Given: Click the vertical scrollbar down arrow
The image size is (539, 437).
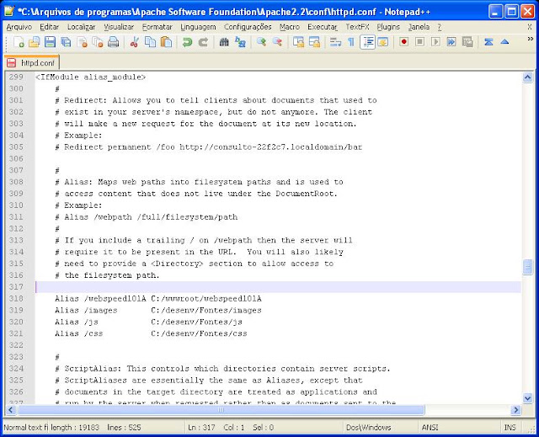Looking at the screenshot, I should pos(528,397).
